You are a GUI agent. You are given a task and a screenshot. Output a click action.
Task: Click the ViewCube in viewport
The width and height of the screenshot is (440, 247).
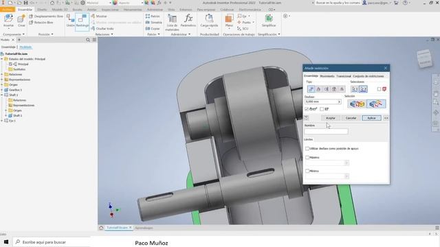click(424, 58)
